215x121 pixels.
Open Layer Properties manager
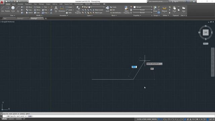tap(78, 10)
